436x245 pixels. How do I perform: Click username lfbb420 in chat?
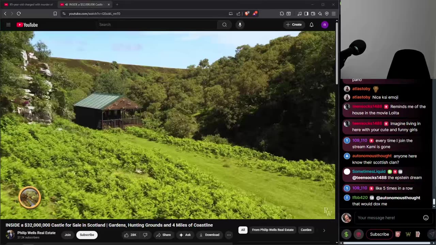tap(360, 198)
